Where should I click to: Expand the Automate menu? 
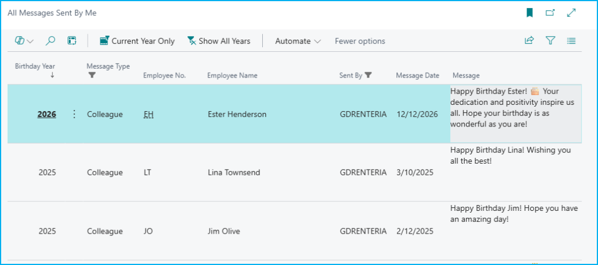pyautogui.click(x=298, y=41)
